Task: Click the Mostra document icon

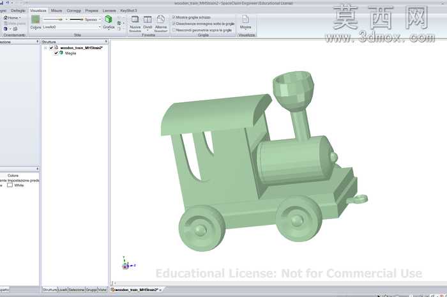Action: 245,19
